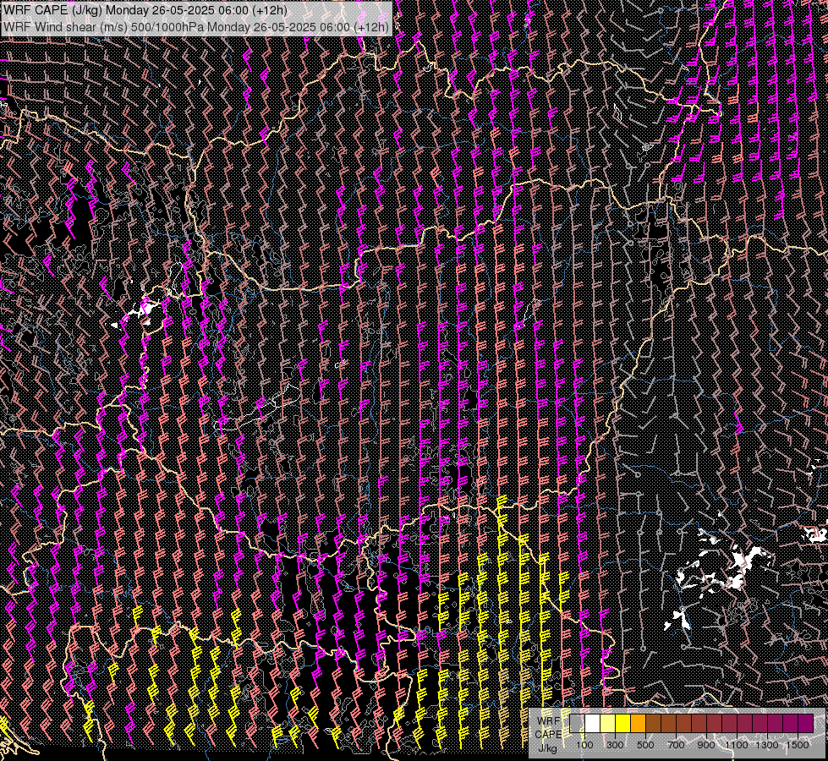Click the legend label 100
Viewport: 828px width, 761px height.
coord(584,745)
